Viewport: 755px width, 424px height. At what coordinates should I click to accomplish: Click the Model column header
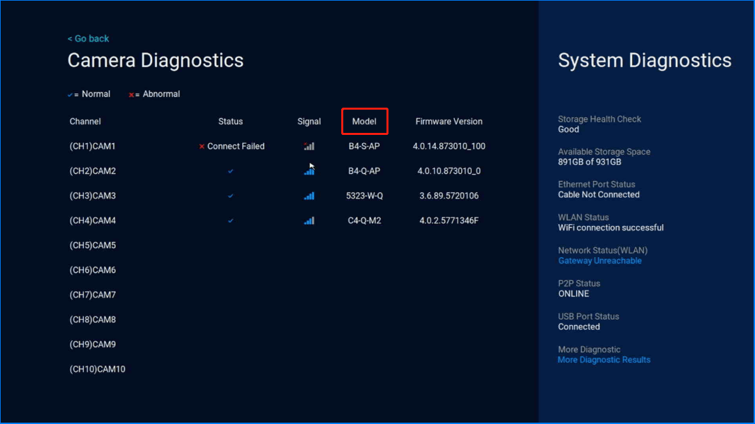(x=364, y=122)
